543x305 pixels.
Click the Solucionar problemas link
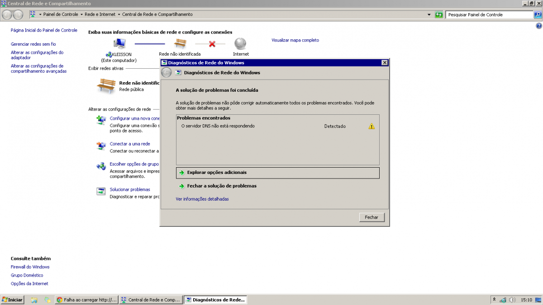(x=130, y=190)
